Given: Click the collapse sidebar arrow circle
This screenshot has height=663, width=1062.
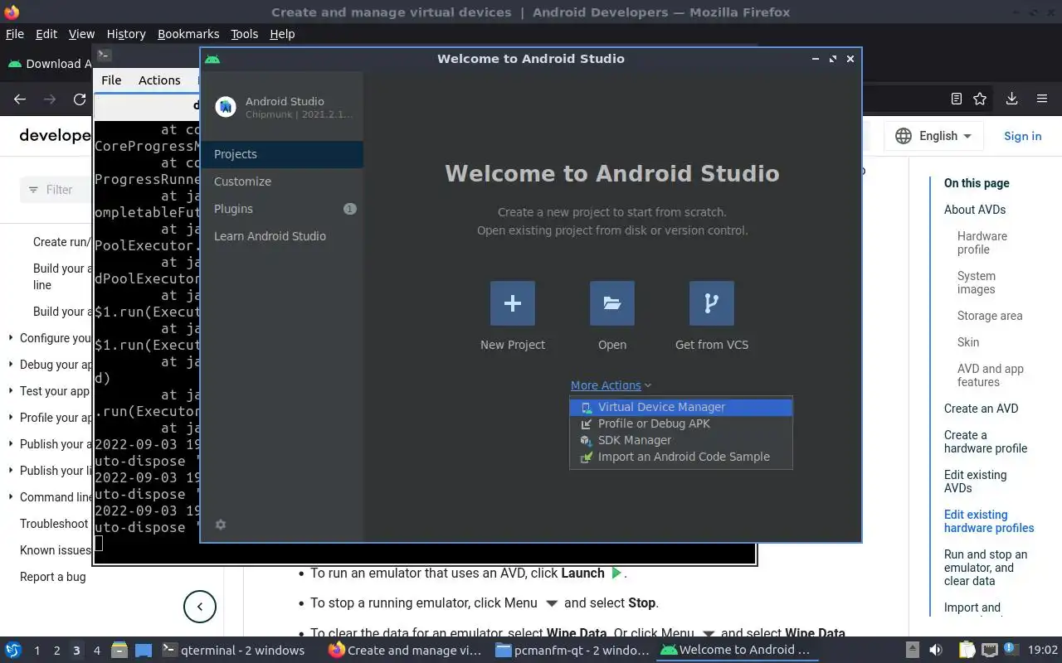Looking at the screenshot, I should point(200,607).
